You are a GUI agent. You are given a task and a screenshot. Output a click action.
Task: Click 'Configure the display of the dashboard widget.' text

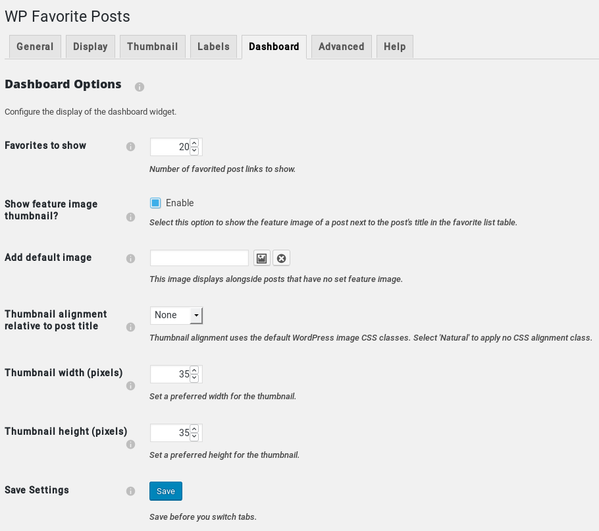tap(91, 112)
